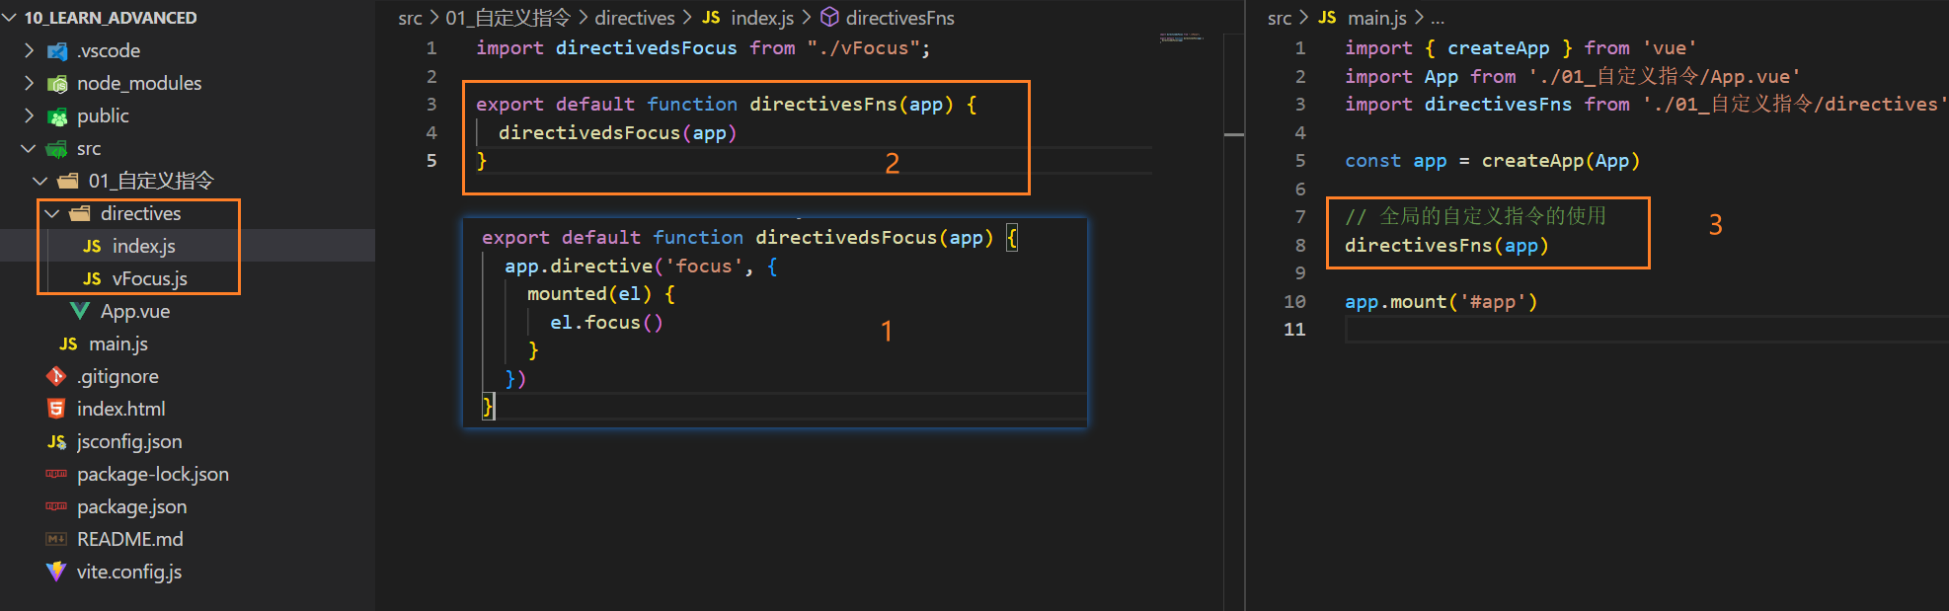
Task: Click 'directives' in the index.js breadcrumb
Action: point(635,18)
